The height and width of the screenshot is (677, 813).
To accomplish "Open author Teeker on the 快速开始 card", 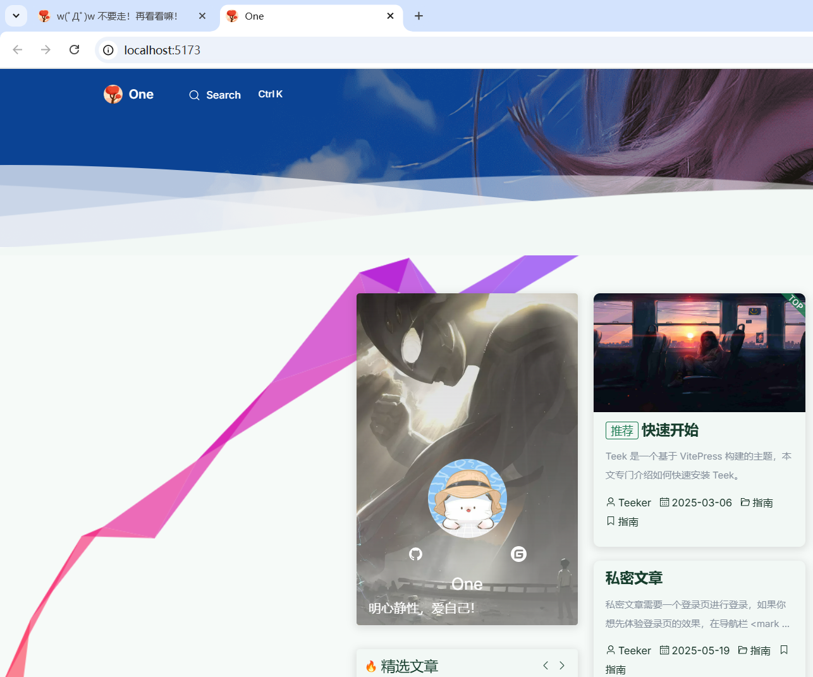I will (x=635, y=503).
